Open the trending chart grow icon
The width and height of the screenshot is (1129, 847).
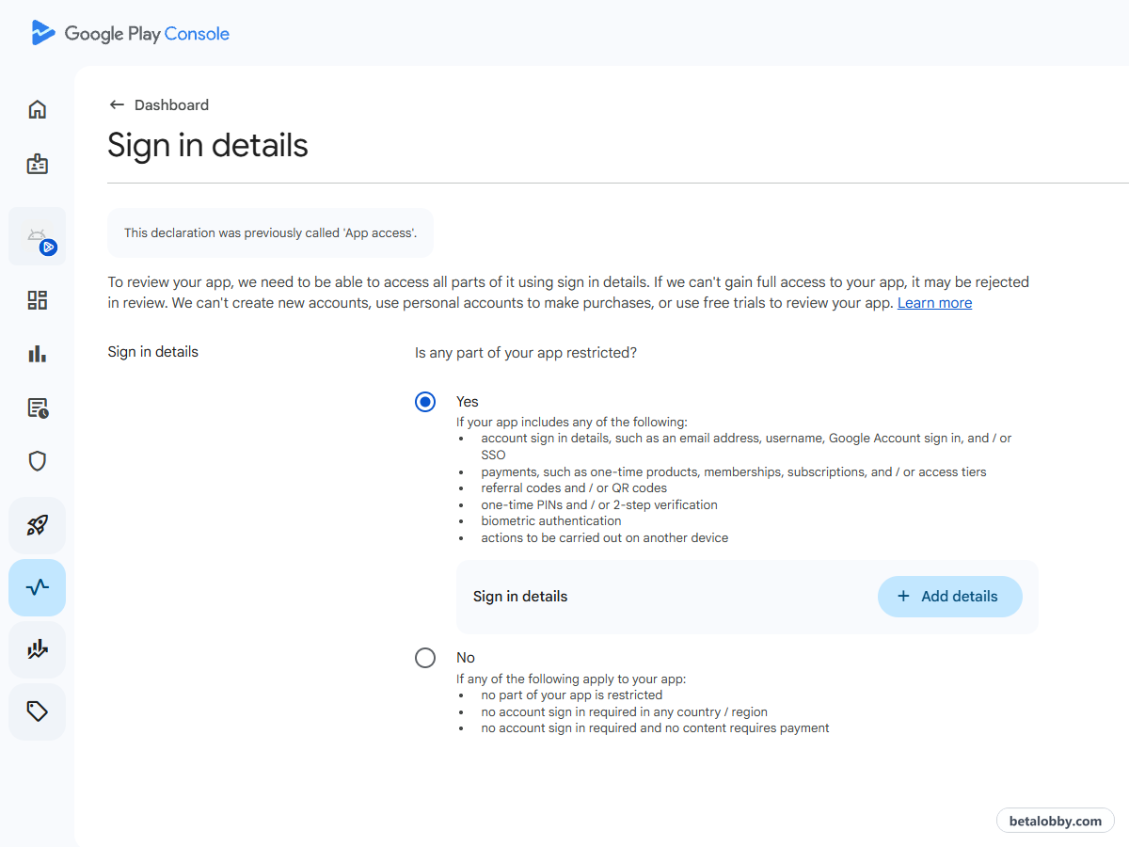point(38,649)
